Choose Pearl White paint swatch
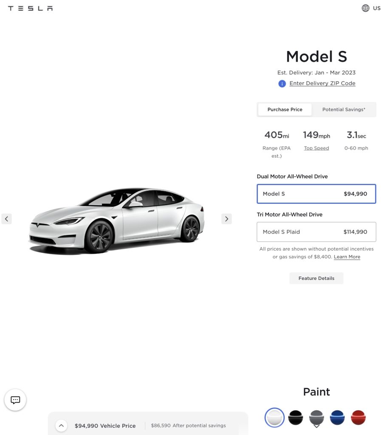The width and height of the screenshot is (388, 435). pos(275,418)
